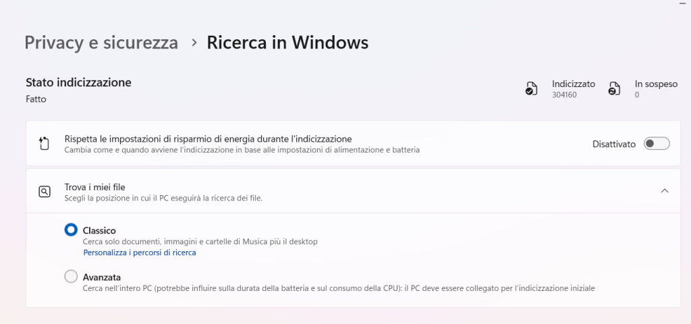Select the Classico search option
The width and height of the screenshot is (691, 324).
click(71, 230)
